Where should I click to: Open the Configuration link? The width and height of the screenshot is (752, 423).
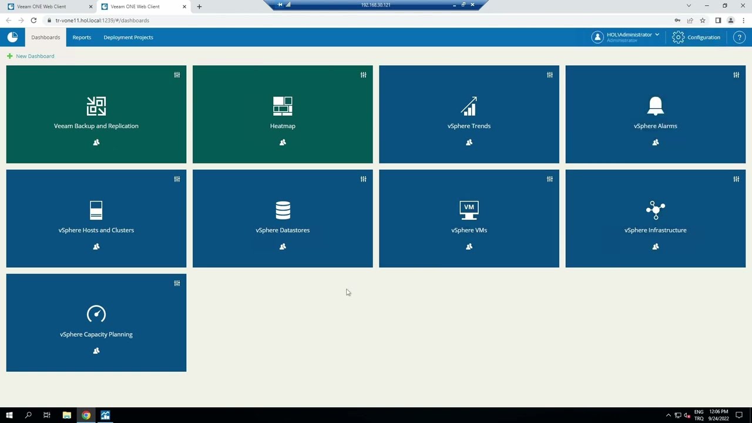704,37
